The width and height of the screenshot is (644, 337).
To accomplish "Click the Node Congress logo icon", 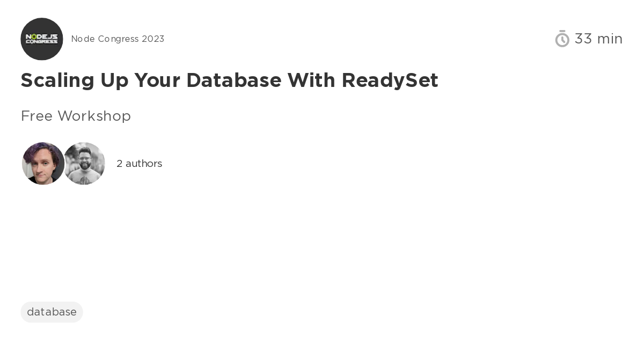I will pyautogui.click(x=41, y=39).
